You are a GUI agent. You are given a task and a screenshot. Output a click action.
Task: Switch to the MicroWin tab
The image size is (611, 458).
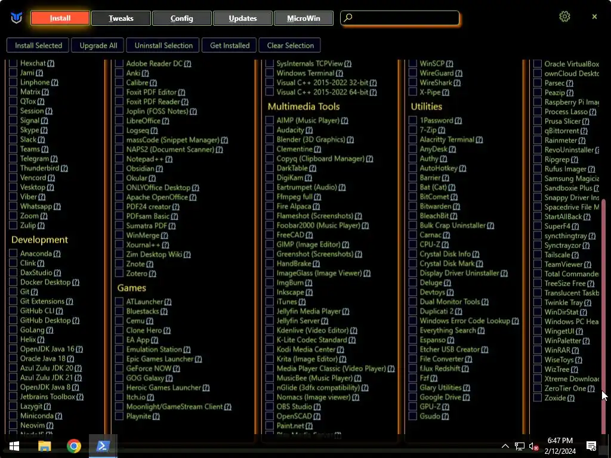304,18
